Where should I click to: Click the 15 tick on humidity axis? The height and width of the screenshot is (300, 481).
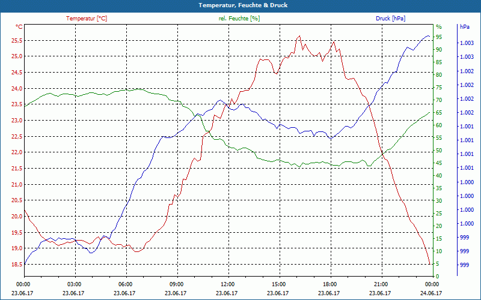coord(439,239)
